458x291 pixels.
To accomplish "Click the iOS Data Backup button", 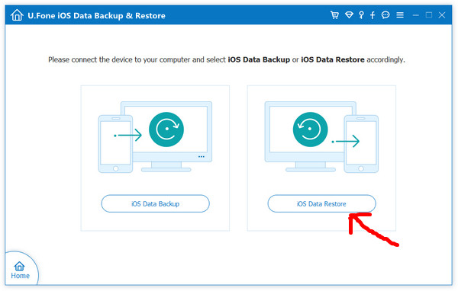I will 156,203.
